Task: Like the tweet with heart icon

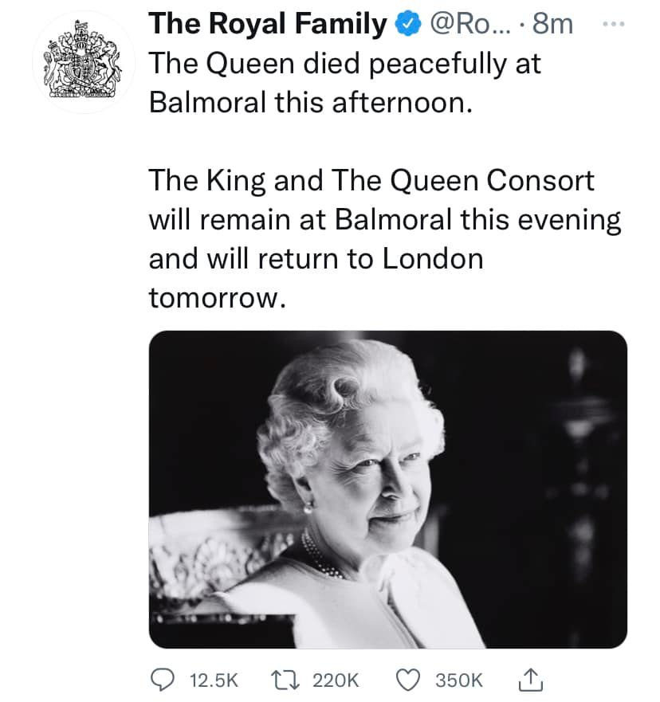Action: pos(409,679)
